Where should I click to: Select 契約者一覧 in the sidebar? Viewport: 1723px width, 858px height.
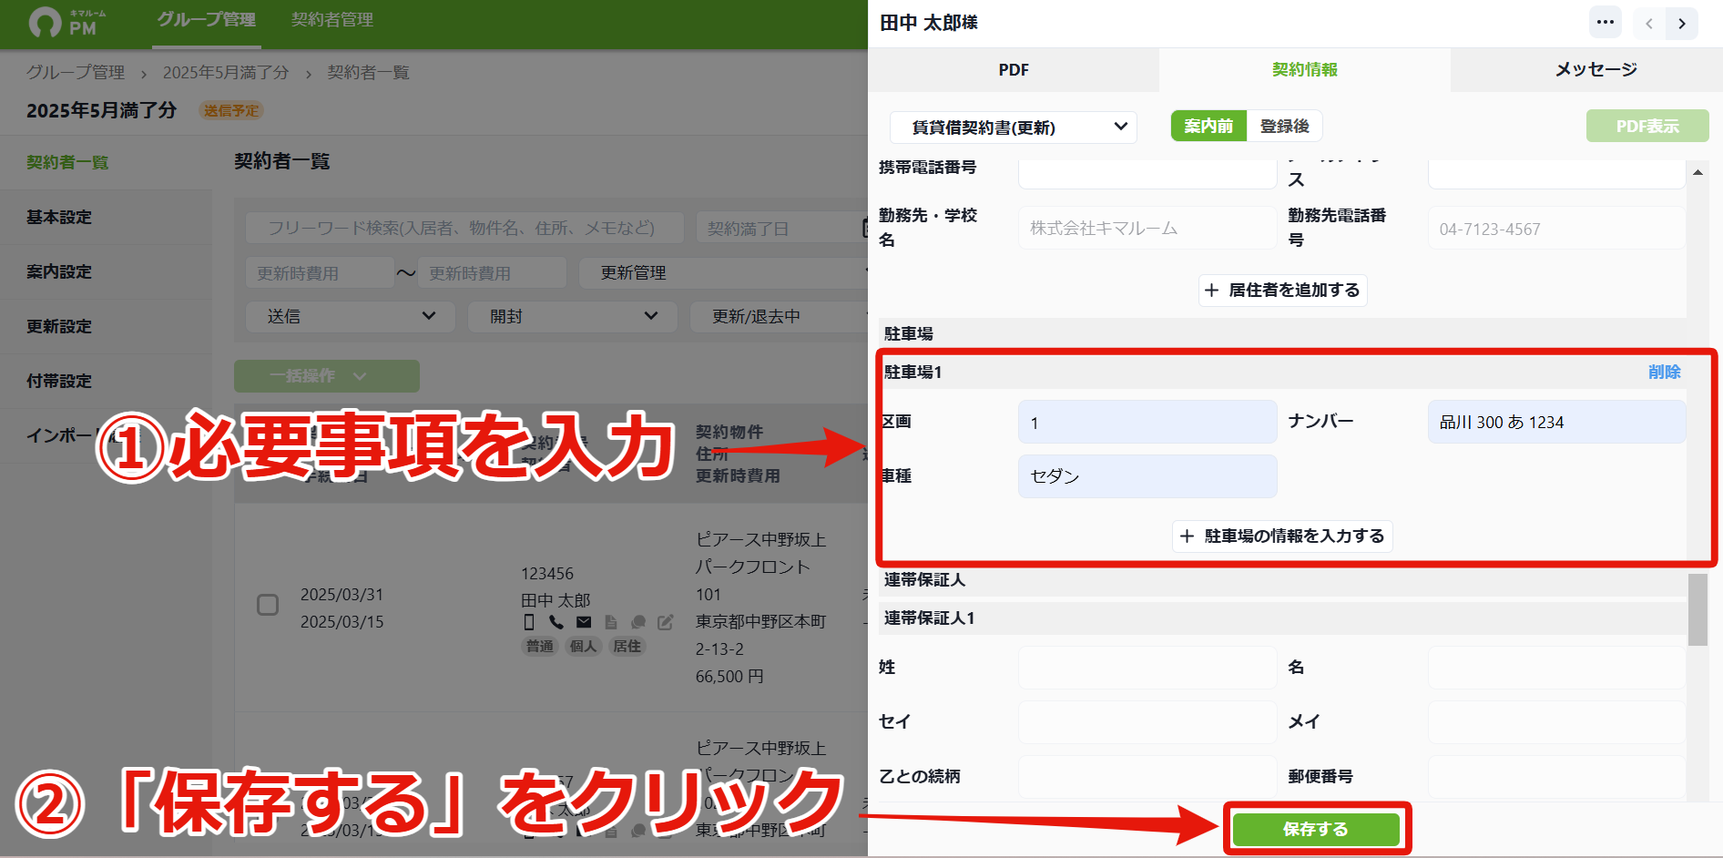point(106,162)
